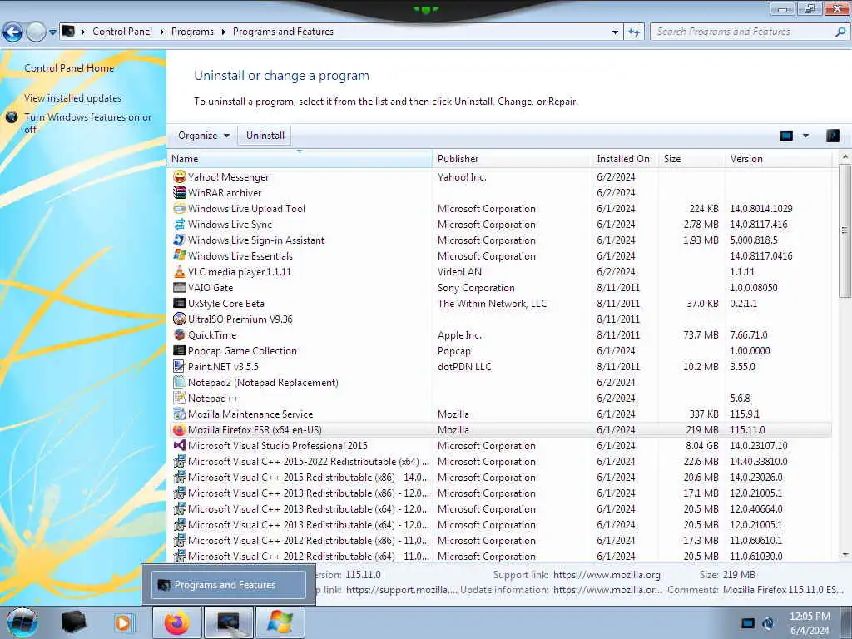Sort by the Publisher column header
The width and height of the screenshot is (852, 639).
512,159
